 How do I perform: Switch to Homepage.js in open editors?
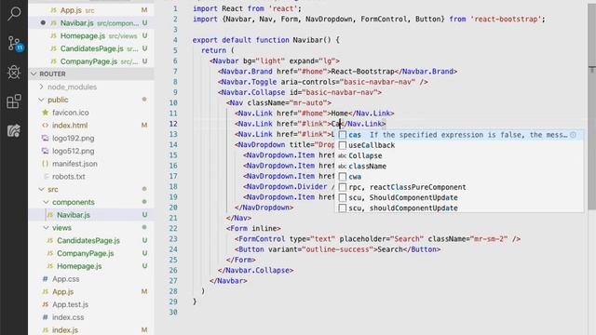coord(91,36)
